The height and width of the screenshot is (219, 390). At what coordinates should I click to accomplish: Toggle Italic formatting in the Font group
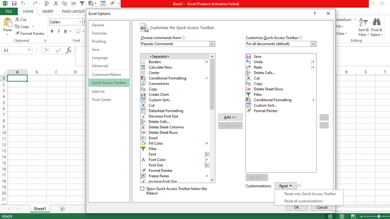coord(59,31)
